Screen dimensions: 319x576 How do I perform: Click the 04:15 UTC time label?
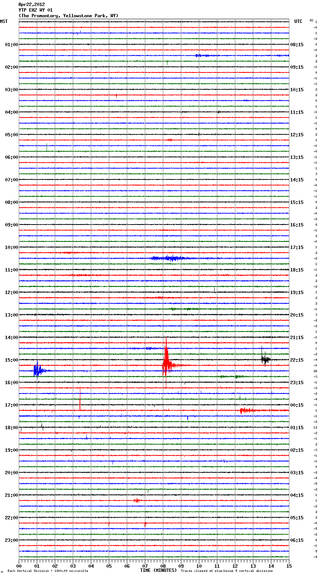coord(297,495)
